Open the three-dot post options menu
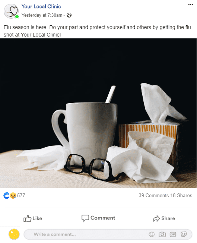This screenshot has height=243, width=197. point(190,4)
